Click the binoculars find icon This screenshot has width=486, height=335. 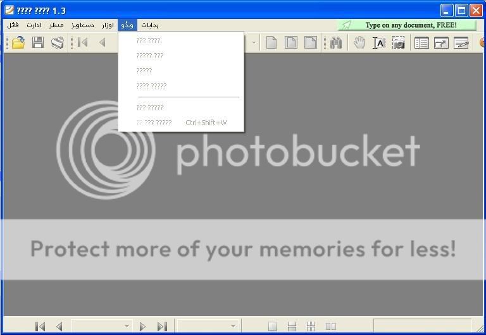click(x=335, y=43)
